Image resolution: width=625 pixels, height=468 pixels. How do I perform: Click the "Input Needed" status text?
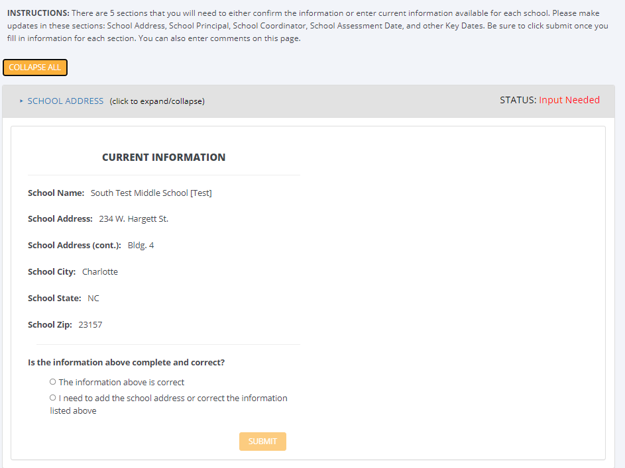coord(569,100)
